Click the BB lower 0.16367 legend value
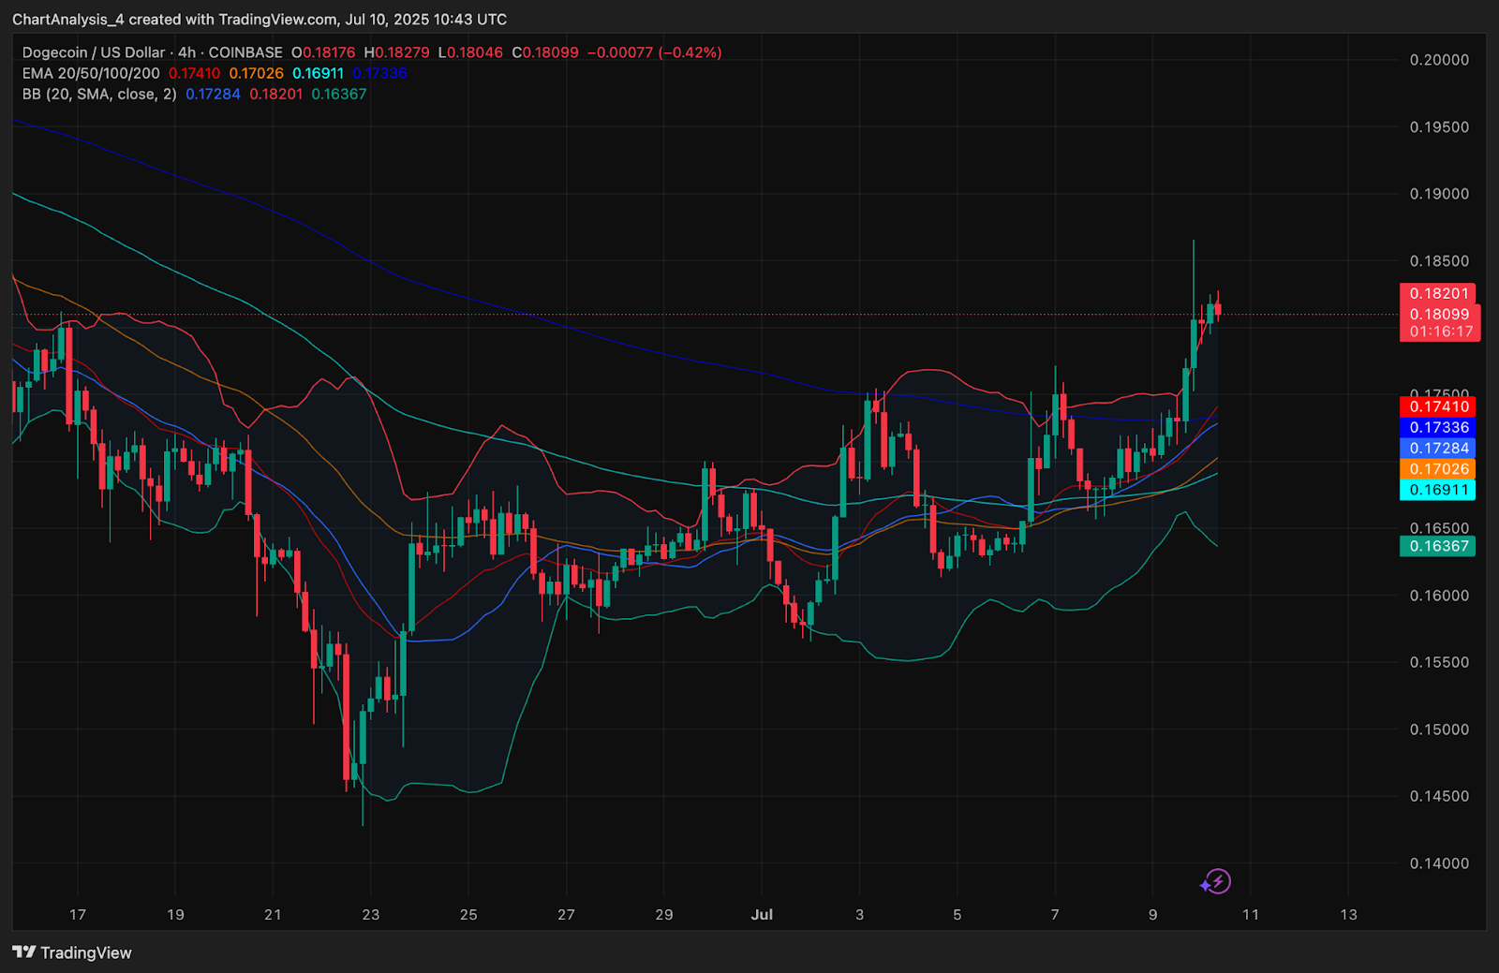The image size is (1499, 973). point(339,94)
